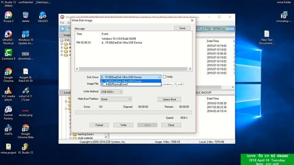This screenshot has width=294, height=165.
Task: Click the message log horizontal scrollbar
Action: click(x=134, y=69)
